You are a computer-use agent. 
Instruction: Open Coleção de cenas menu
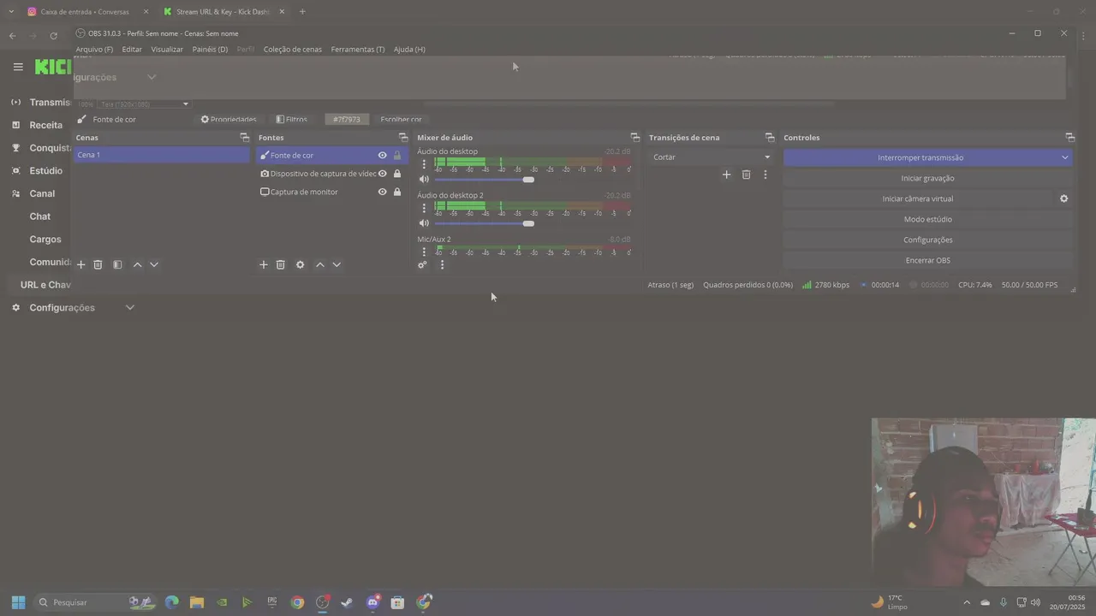tap(293, 50)
